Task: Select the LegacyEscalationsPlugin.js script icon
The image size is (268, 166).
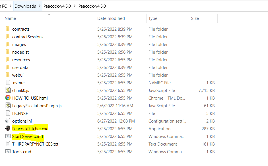Action: click(8, 106)
